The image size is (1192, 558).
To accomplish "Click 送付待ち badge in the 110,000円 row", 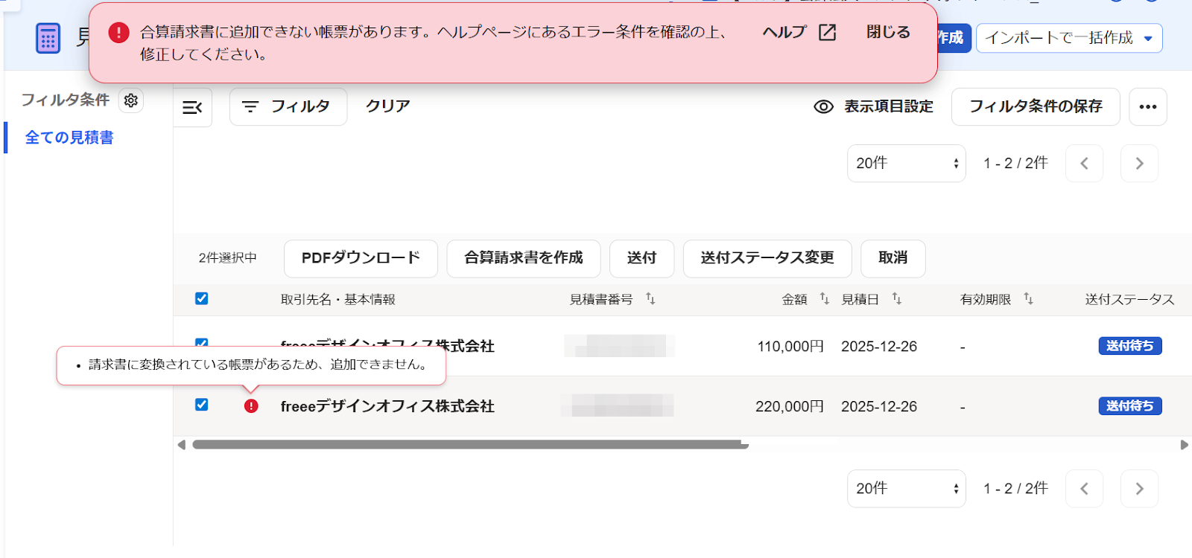I will (1130, 346).
